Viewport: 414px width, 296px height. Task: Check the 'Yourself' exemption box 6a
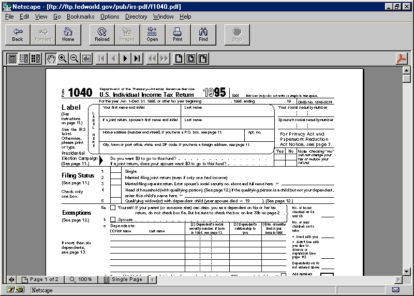click(x=113, y=208)
